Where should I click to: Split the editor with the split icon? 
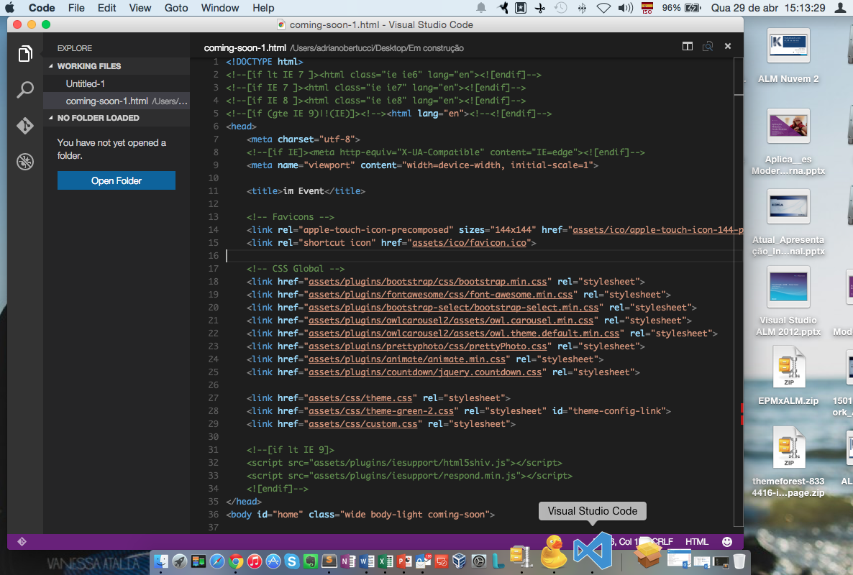[x=688, y=47]
